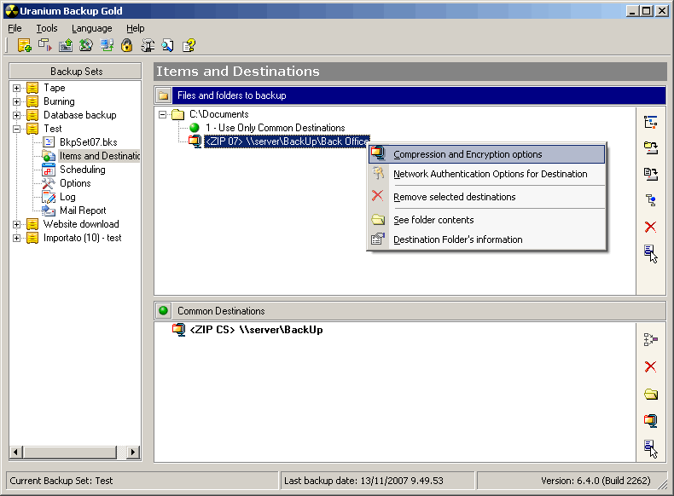This screenshot has height=496, width=674.
Task: Choose Network Authentication Options for Destination
Action: point(486,174)
